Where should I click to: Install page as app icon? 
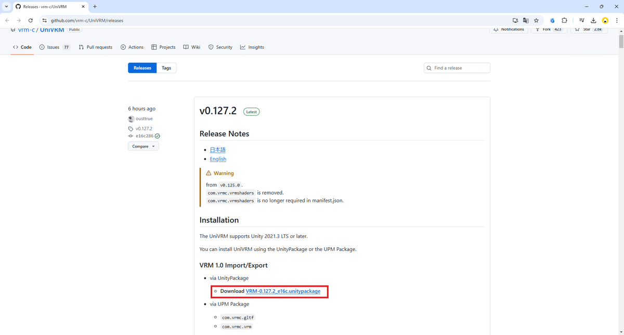515,20
